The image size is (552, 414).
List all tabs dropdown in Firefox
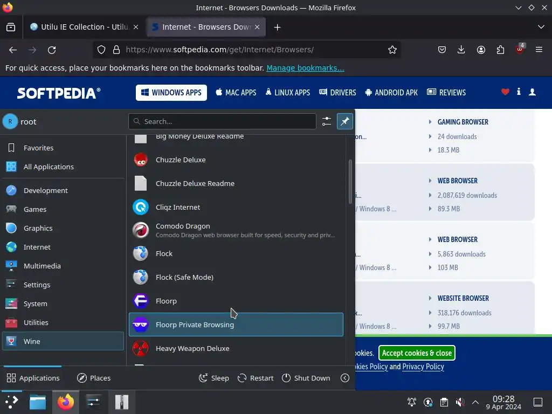(x=541, y=27)
